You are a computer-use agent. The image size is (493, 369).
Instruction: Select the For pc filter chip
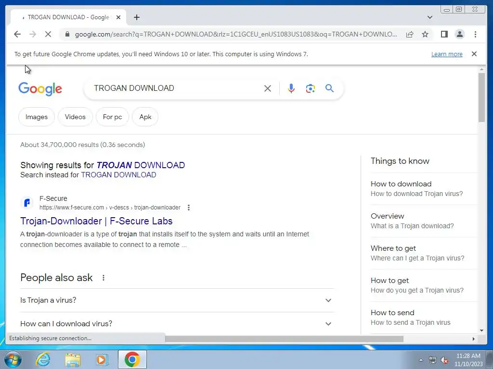[112, 117]
